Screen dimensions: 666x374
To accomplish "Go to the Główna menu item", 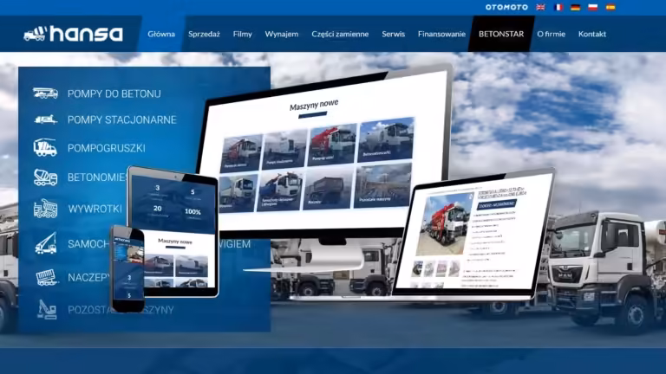I will pos(161,34).
